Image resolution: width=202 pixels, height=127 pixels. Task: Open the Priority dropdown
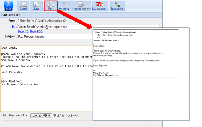tap(64, 6)
